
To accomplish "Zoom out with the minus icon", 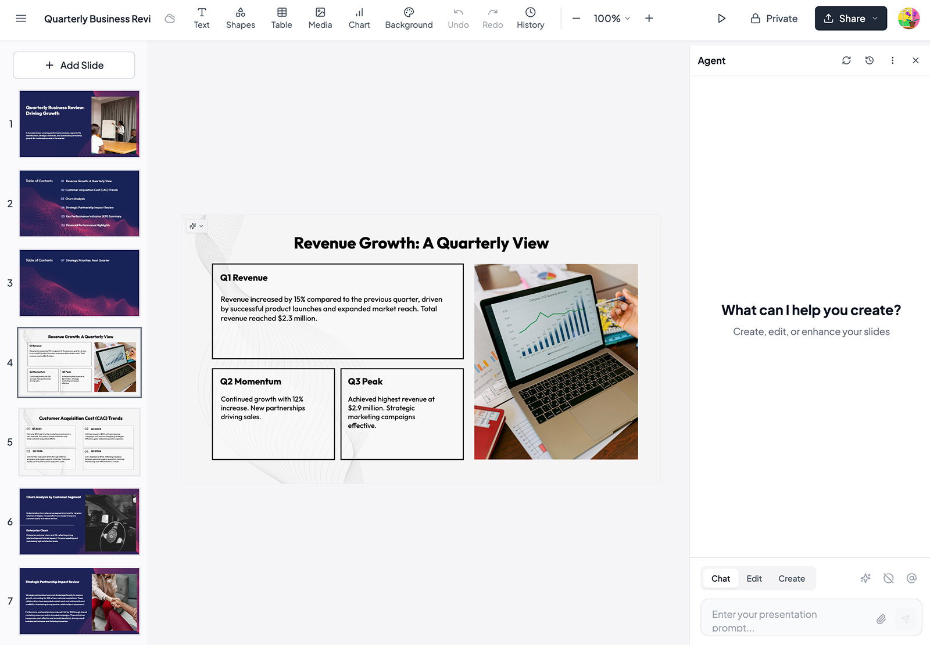I will [576, 19].
